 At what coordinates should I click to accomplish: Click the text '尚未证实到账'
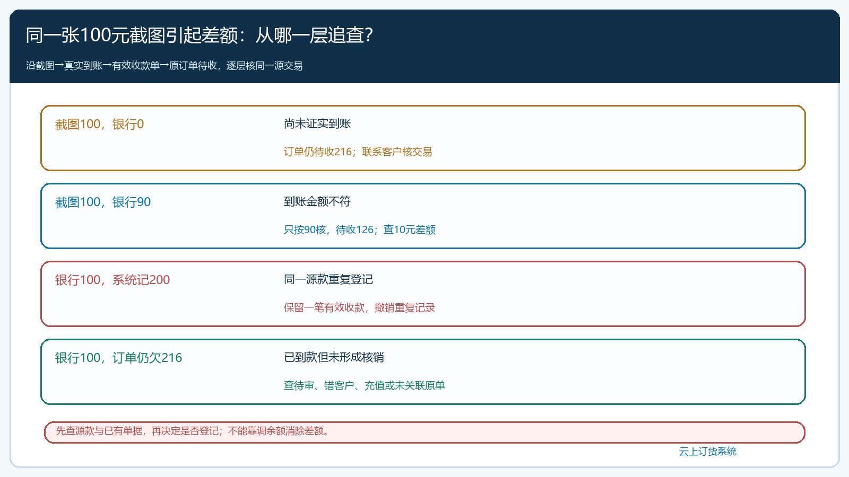[317, 123]
